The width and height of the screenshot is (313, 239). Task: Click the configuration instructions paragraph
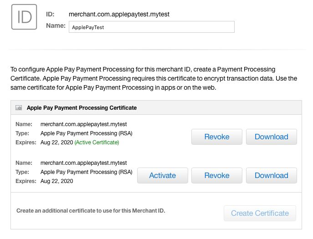(154, 78)
